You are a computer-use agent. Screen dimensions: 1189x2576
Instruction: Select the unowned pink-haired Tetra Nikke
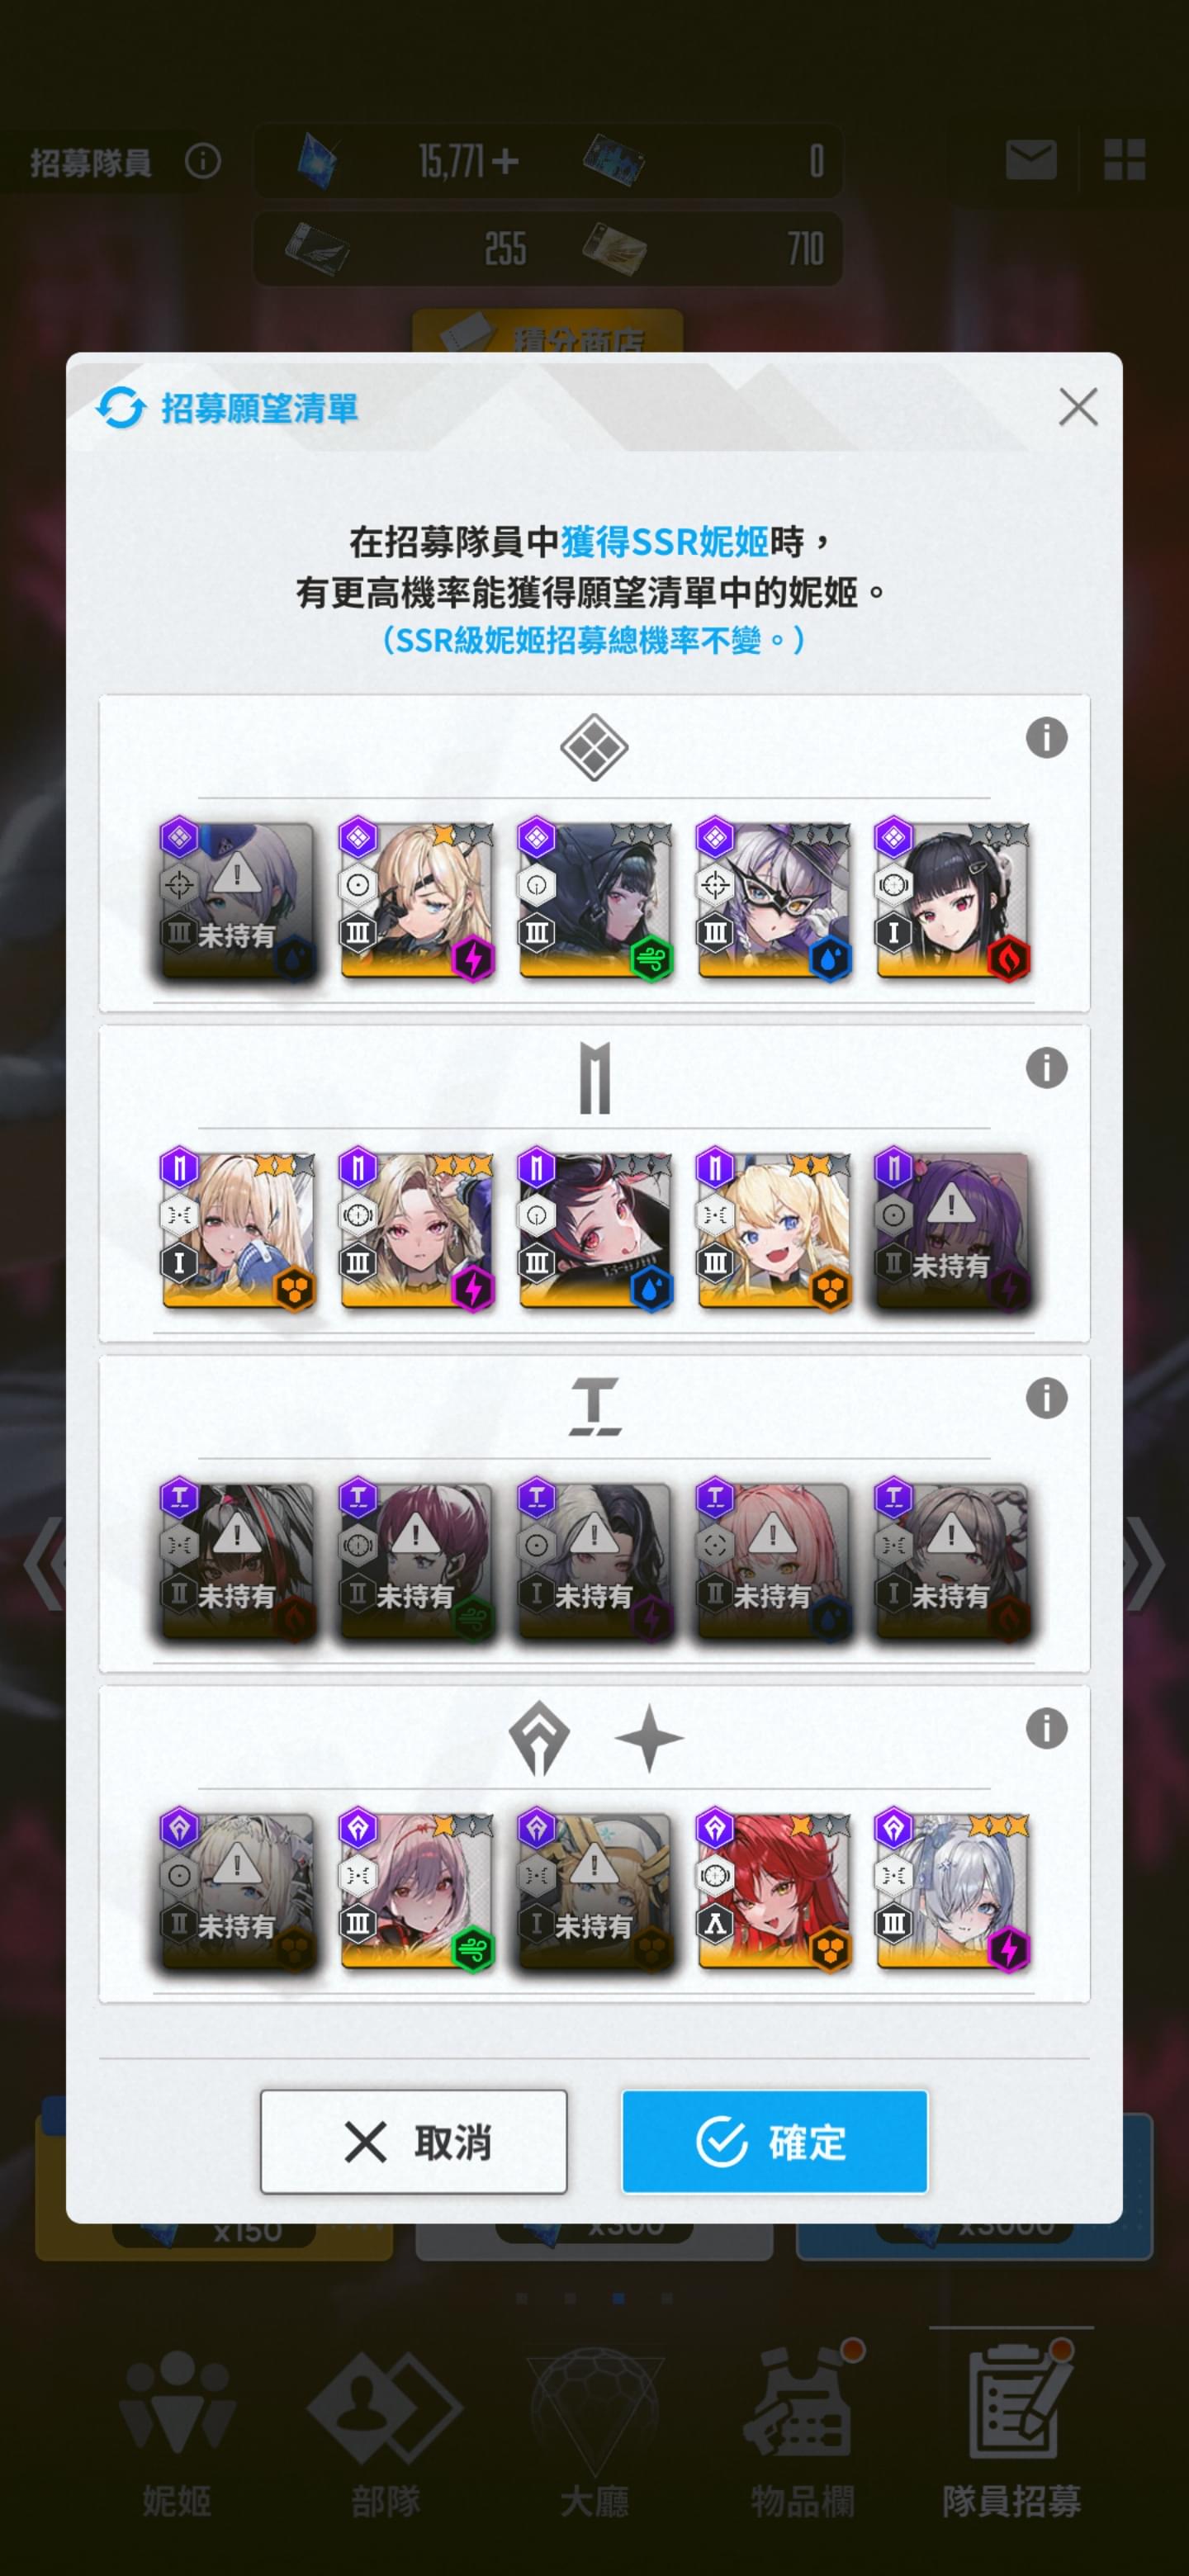click(774, 1560)
